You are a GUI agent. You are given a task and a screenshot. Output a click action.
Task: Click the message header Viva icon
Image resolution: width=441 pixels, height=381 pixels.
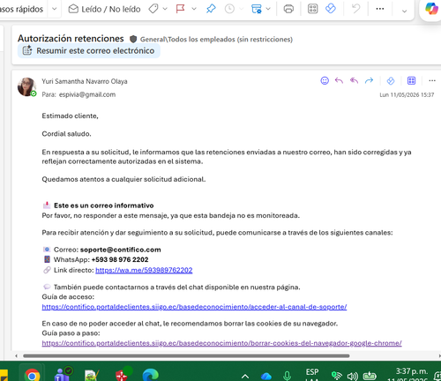tap(391, 80)
